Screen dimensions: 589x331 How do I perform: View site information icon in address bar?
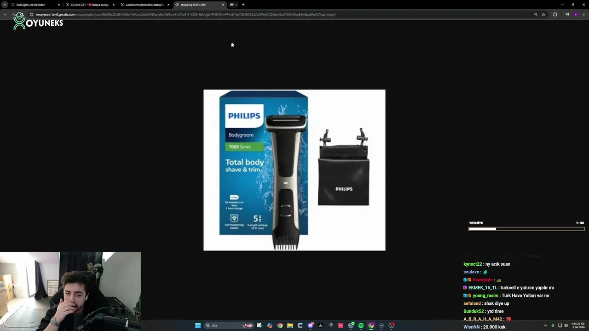[31, 14]
